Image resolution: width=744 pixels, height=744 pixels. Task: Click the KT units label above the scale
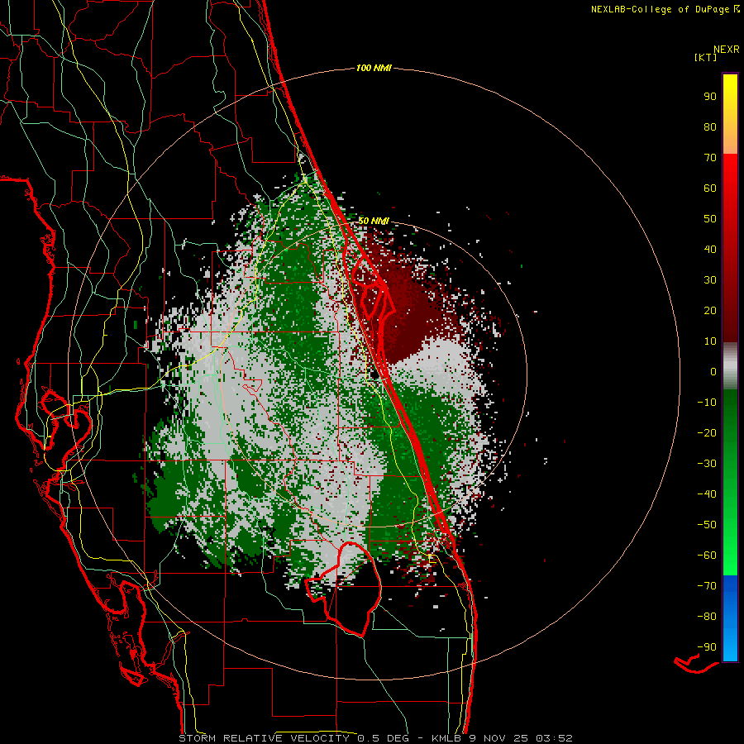706,57
